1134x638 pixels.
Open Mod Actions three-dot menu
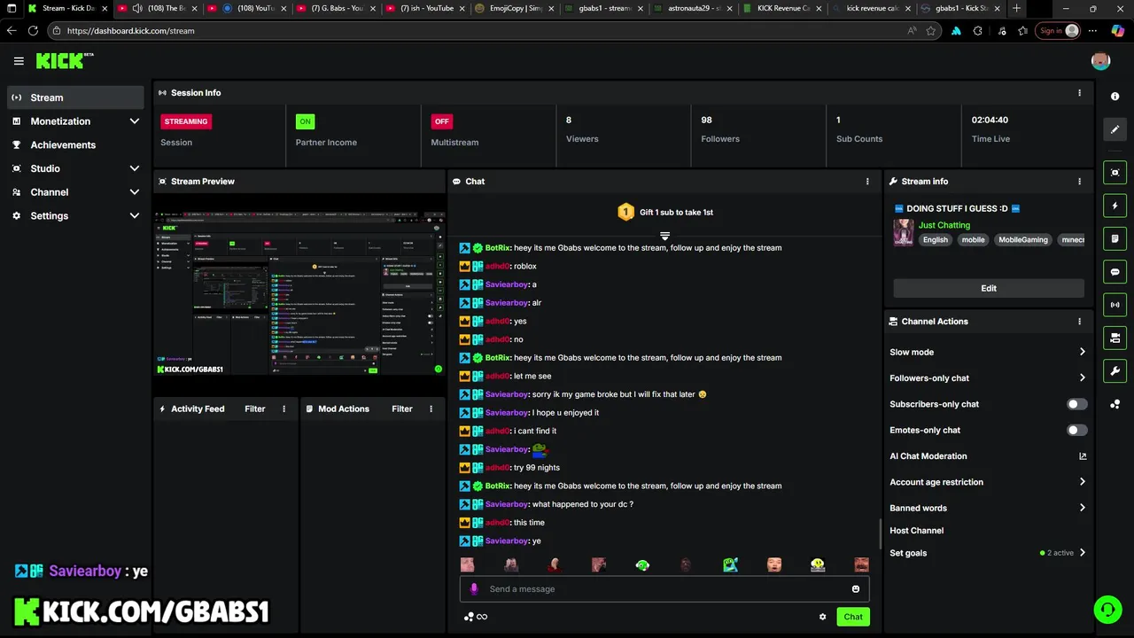pyautogui.click(x=431, y=409)
